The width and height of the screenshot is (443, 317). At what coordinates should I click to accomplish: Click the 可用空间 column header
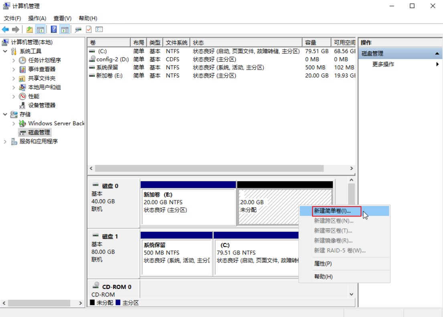pyautogui.click(x=343, y=42)
